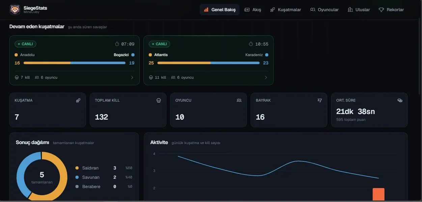Click the Anadolu team name
Image resolution: width=422 pixels, height=202 pixels.
(x=27, y=55)
